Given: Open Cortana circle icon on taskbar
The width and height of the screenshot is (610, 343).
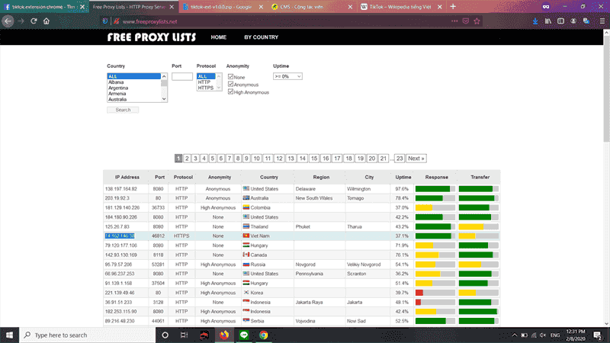Looking at the screenshot, I should click(x=165, y=335).
